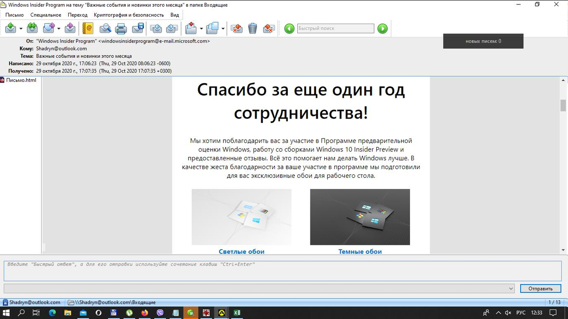Expand the copy-to-folder dropdown arrow
Screen dimensions: 568x319
pyautogui.click(x=223, y=29)
